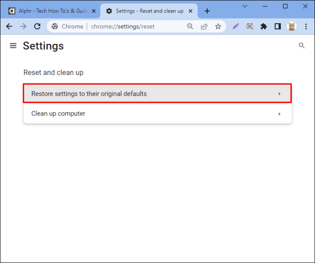Open the Settings hamburger menu

click(13, 46)
